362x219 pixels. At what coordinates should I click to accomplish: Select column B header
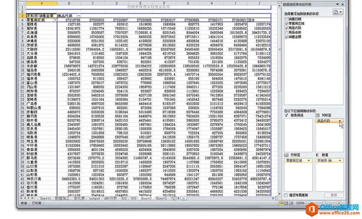(x=69, y=3)
